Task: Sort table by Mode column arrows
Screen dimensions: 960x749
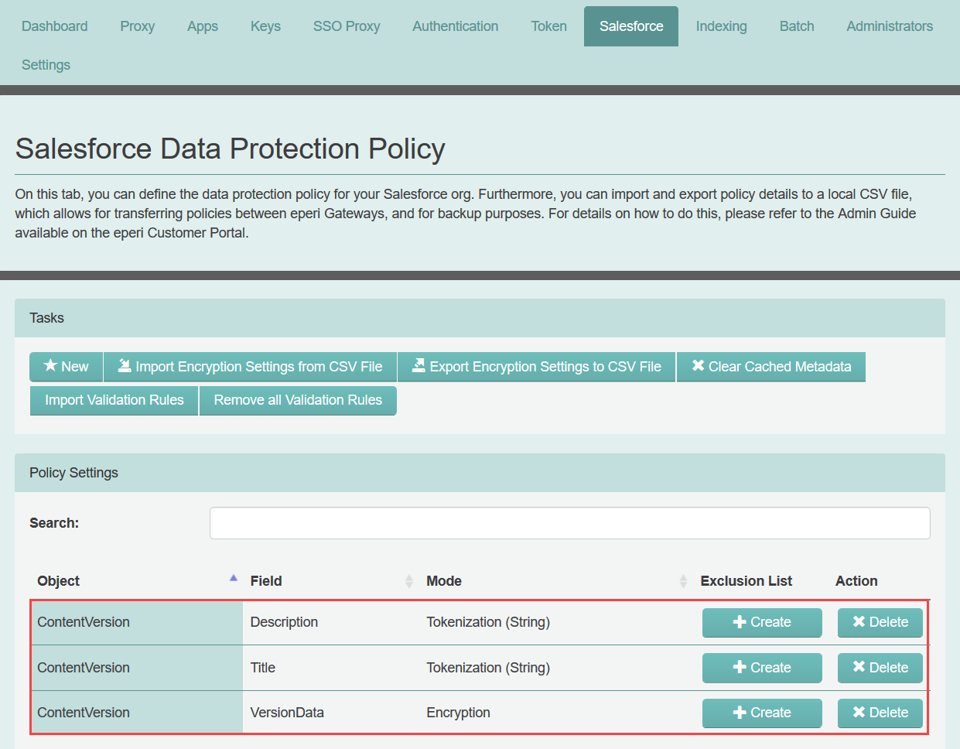Action: pyautogui.click(x=683, y=581)
